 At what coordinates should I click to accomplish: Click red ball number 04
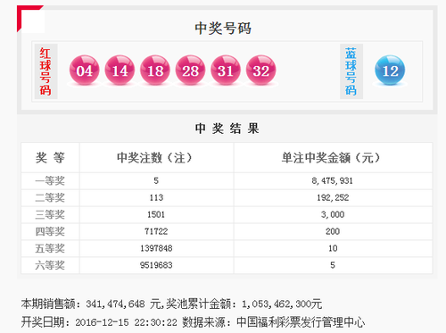point(84,71)
